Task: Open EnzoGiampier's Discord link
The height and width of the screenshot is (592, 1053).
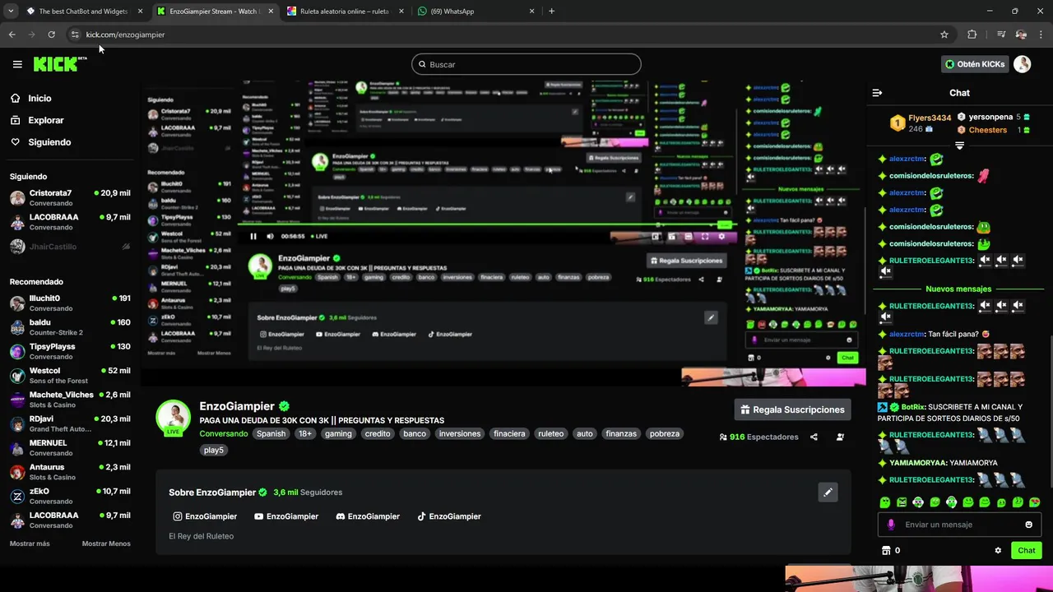Action: [x=368, y=516]
